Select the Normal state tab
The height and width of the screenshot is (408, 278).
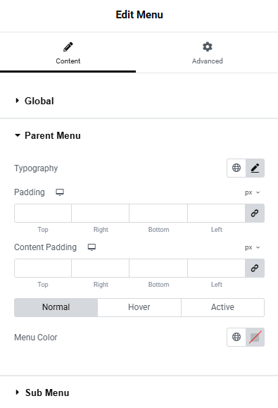pos(56,307)
